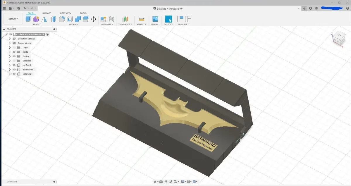This screenshot has height=186, width=351.
Task: Click the dashed Position revert icon
Action: click(188, 19)
